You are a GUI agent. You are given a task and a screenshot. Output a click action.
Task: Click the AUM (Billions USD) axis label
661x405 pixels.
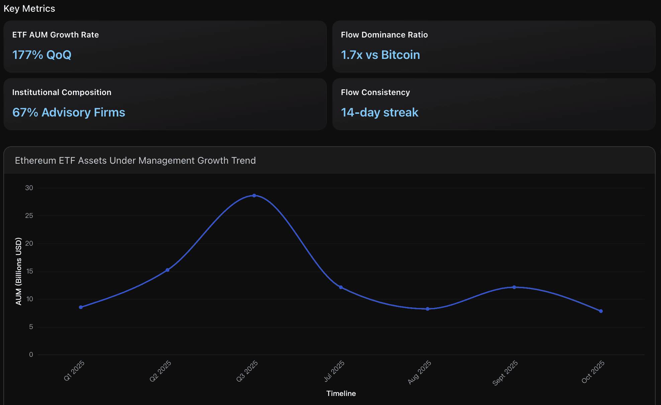[x=18, y=271]
